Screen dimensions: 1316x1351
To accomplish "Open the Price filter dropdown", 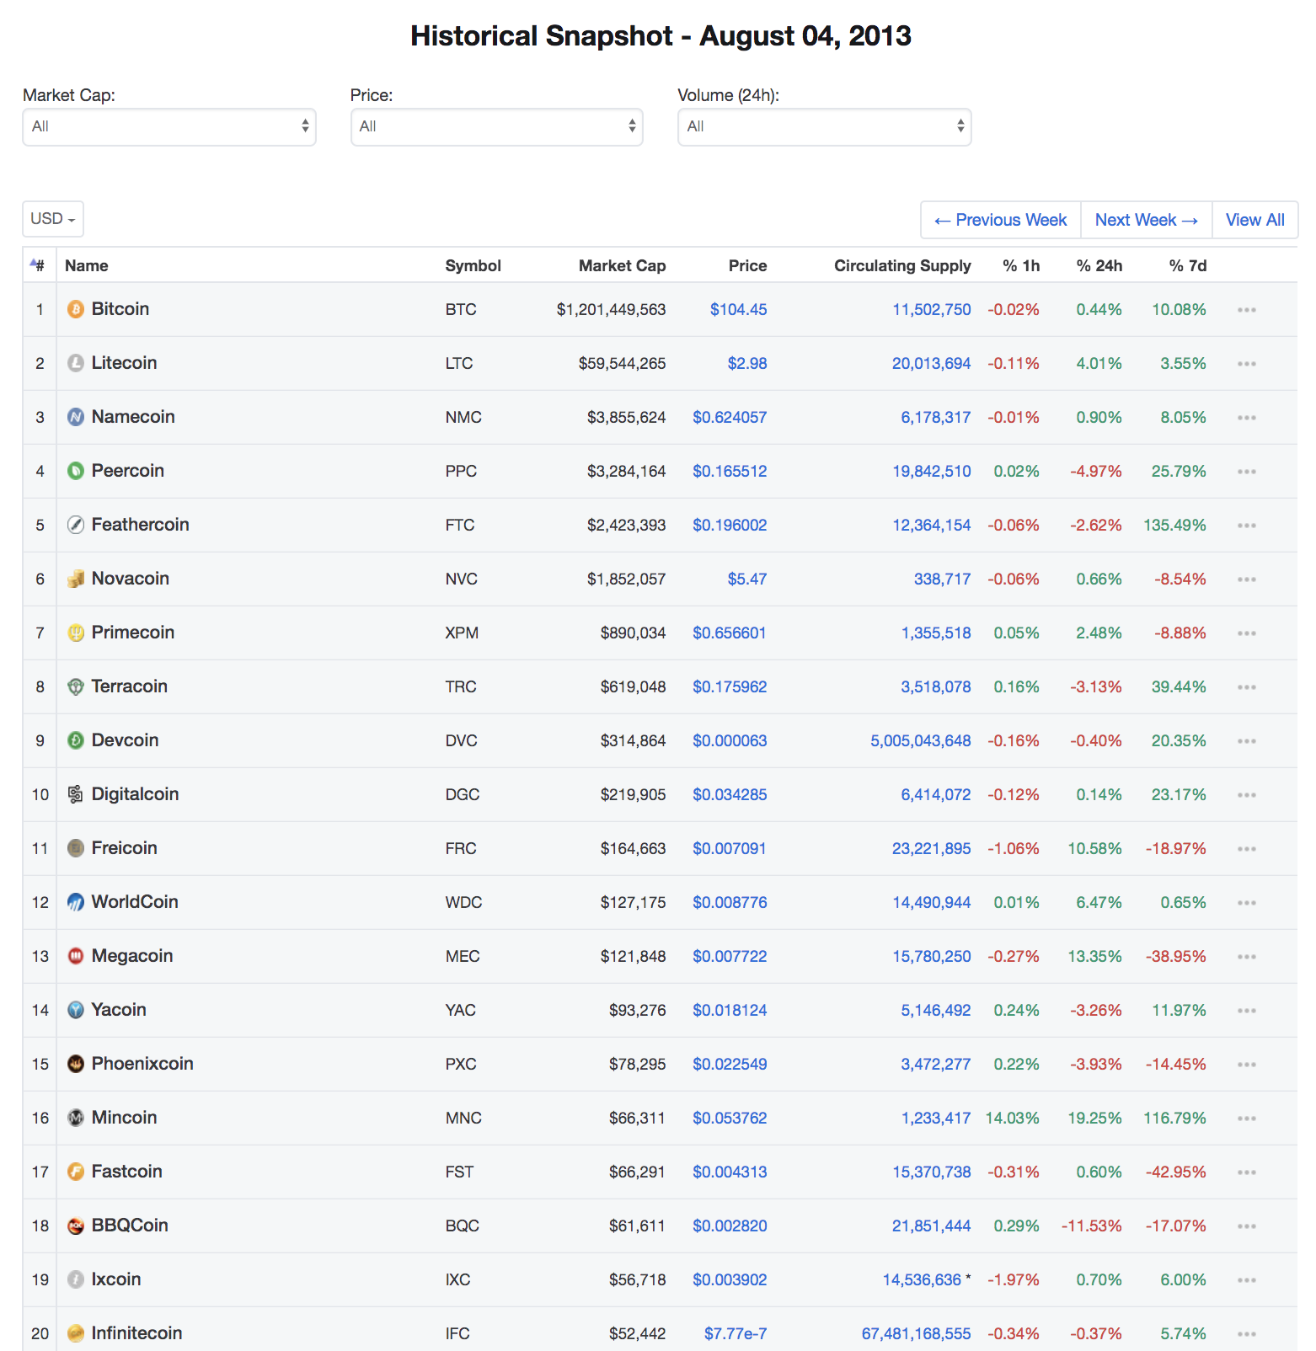I will (x=497, y=127).
